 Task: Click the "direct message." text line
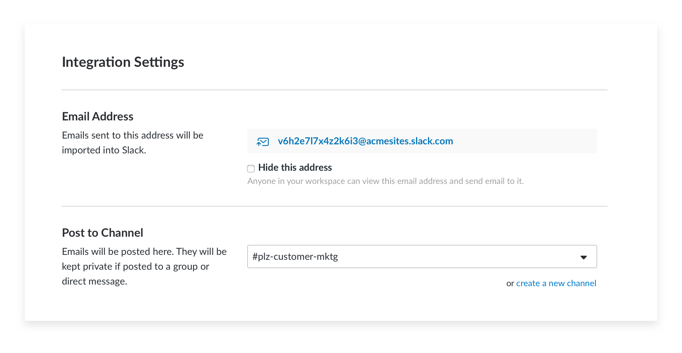pos(94,281)
